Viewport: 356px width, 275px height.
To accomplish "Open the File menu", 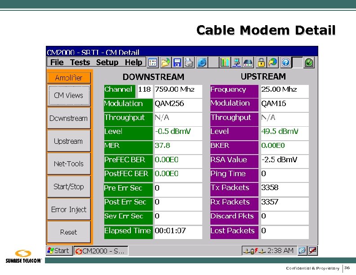I will coord(57,62).
